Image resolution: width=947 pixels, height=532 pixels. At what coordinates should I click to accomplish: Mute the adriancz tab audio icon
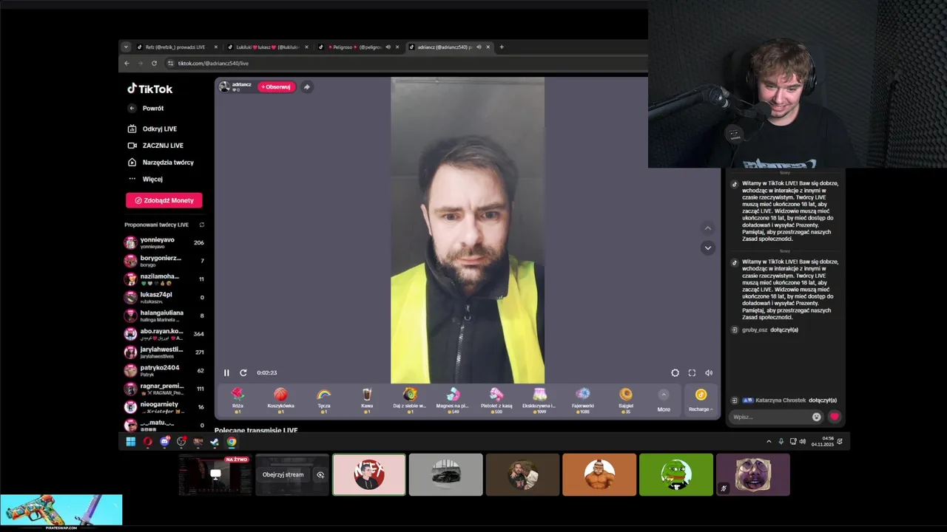[x=479, y=47]
